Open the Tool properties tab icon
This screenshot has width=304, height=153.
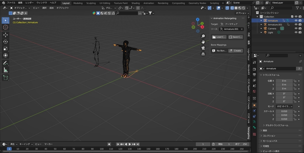[x=254, y=62]
